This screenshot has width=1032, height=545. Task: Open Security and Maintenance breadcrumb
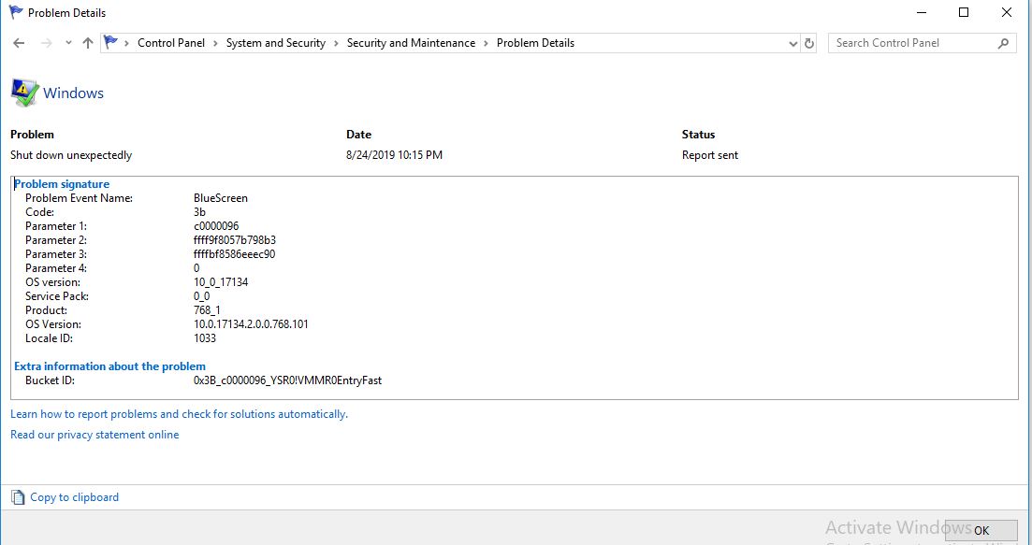(x=411, y=43)
